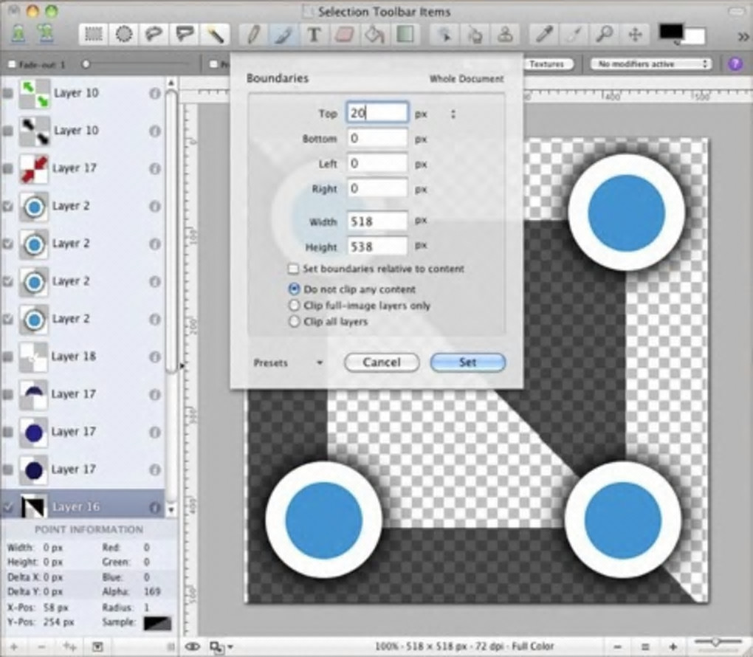Click the Fade-out slider
The image size is (753, 657).
click(137, 64)
